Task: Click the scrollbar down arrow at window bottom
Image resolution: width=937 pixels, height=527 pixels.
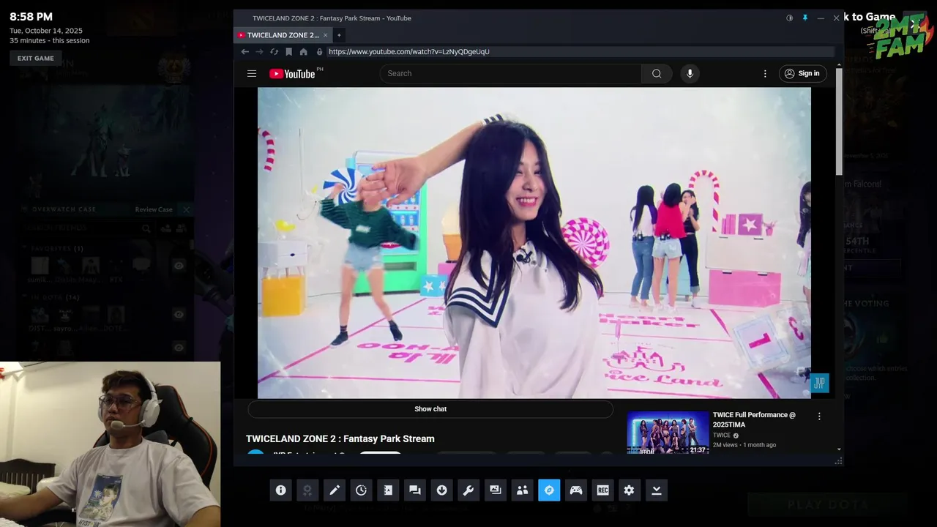Action: tap(839, 449)
